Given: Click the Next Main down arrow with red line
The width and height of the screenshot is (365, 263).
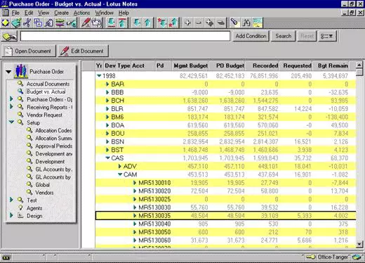Looking at the screenshot, I should [x=112, y=23].
